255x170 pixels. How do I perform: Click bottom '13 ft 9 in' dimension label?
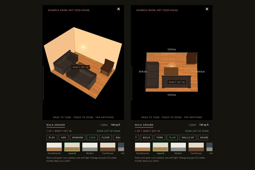point(171,95)
